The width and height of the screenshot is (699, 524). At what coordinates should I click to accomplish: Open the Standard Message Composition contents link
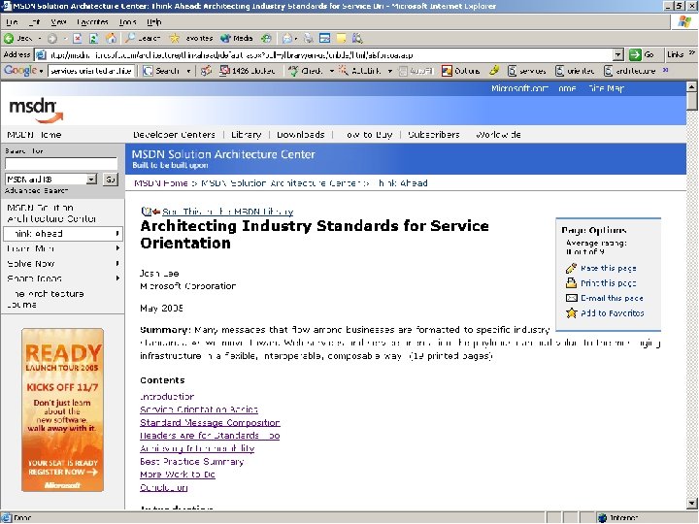210,422
